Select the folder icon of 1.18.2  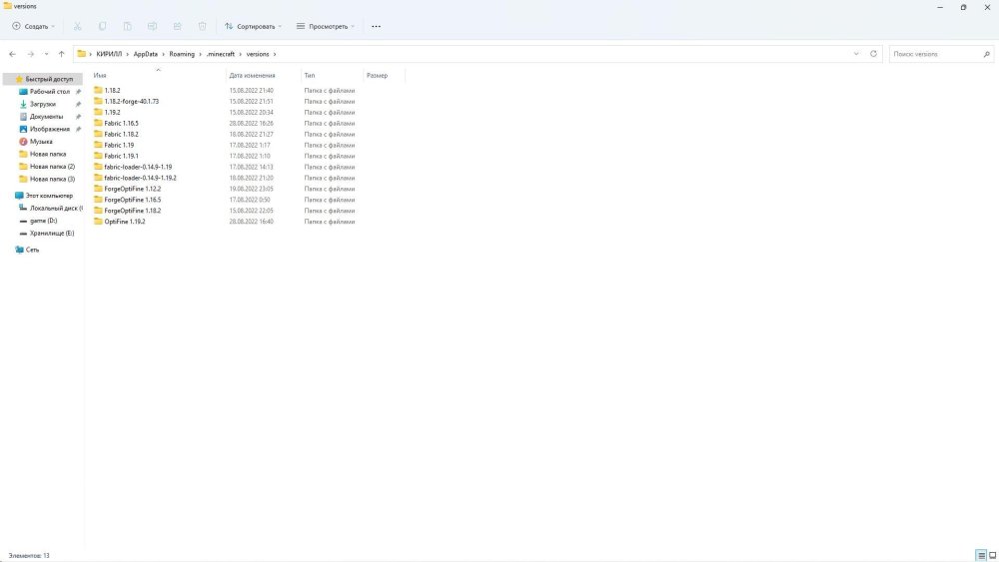tap(98, 91)
